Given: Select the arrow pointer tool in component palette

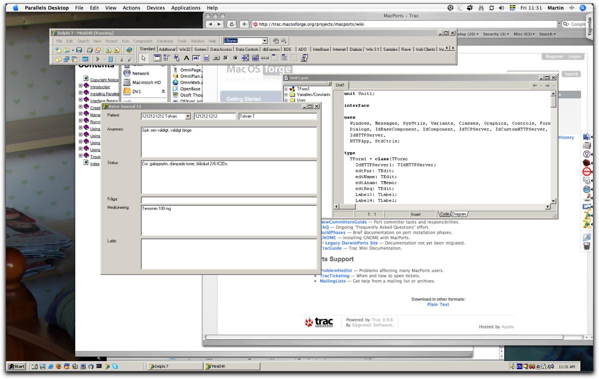Looking at the screenshot, I should click(x=144, y=58).
